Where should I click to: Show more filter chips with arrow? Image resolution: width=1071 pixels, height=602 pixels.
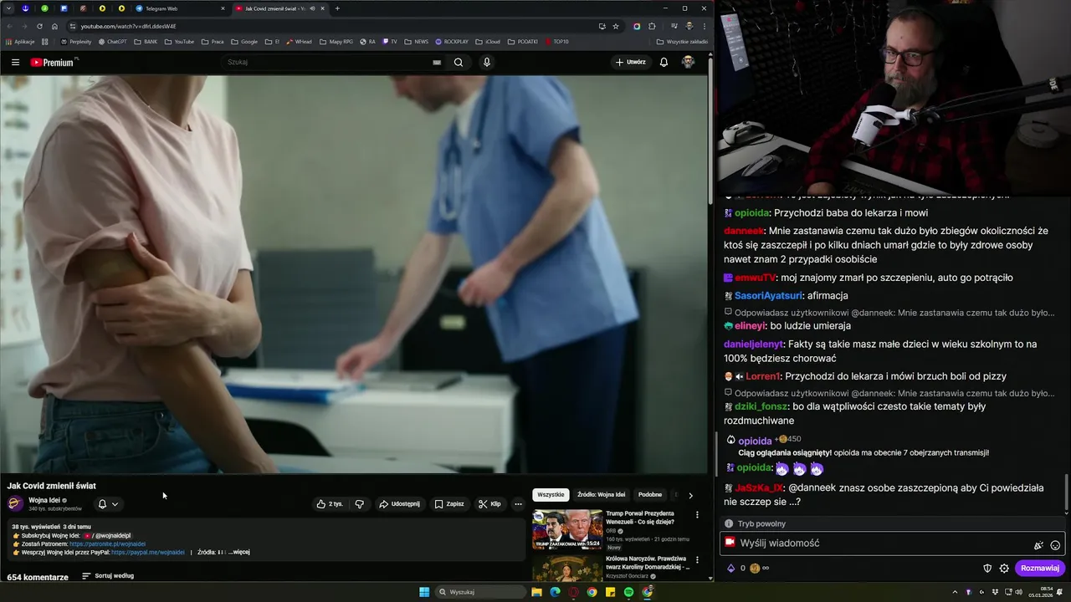tap(690, 495)
